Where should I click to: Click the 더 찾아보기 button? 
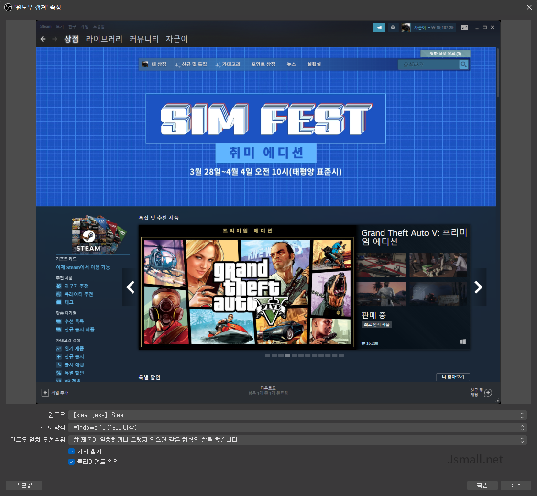pos(453,377)
